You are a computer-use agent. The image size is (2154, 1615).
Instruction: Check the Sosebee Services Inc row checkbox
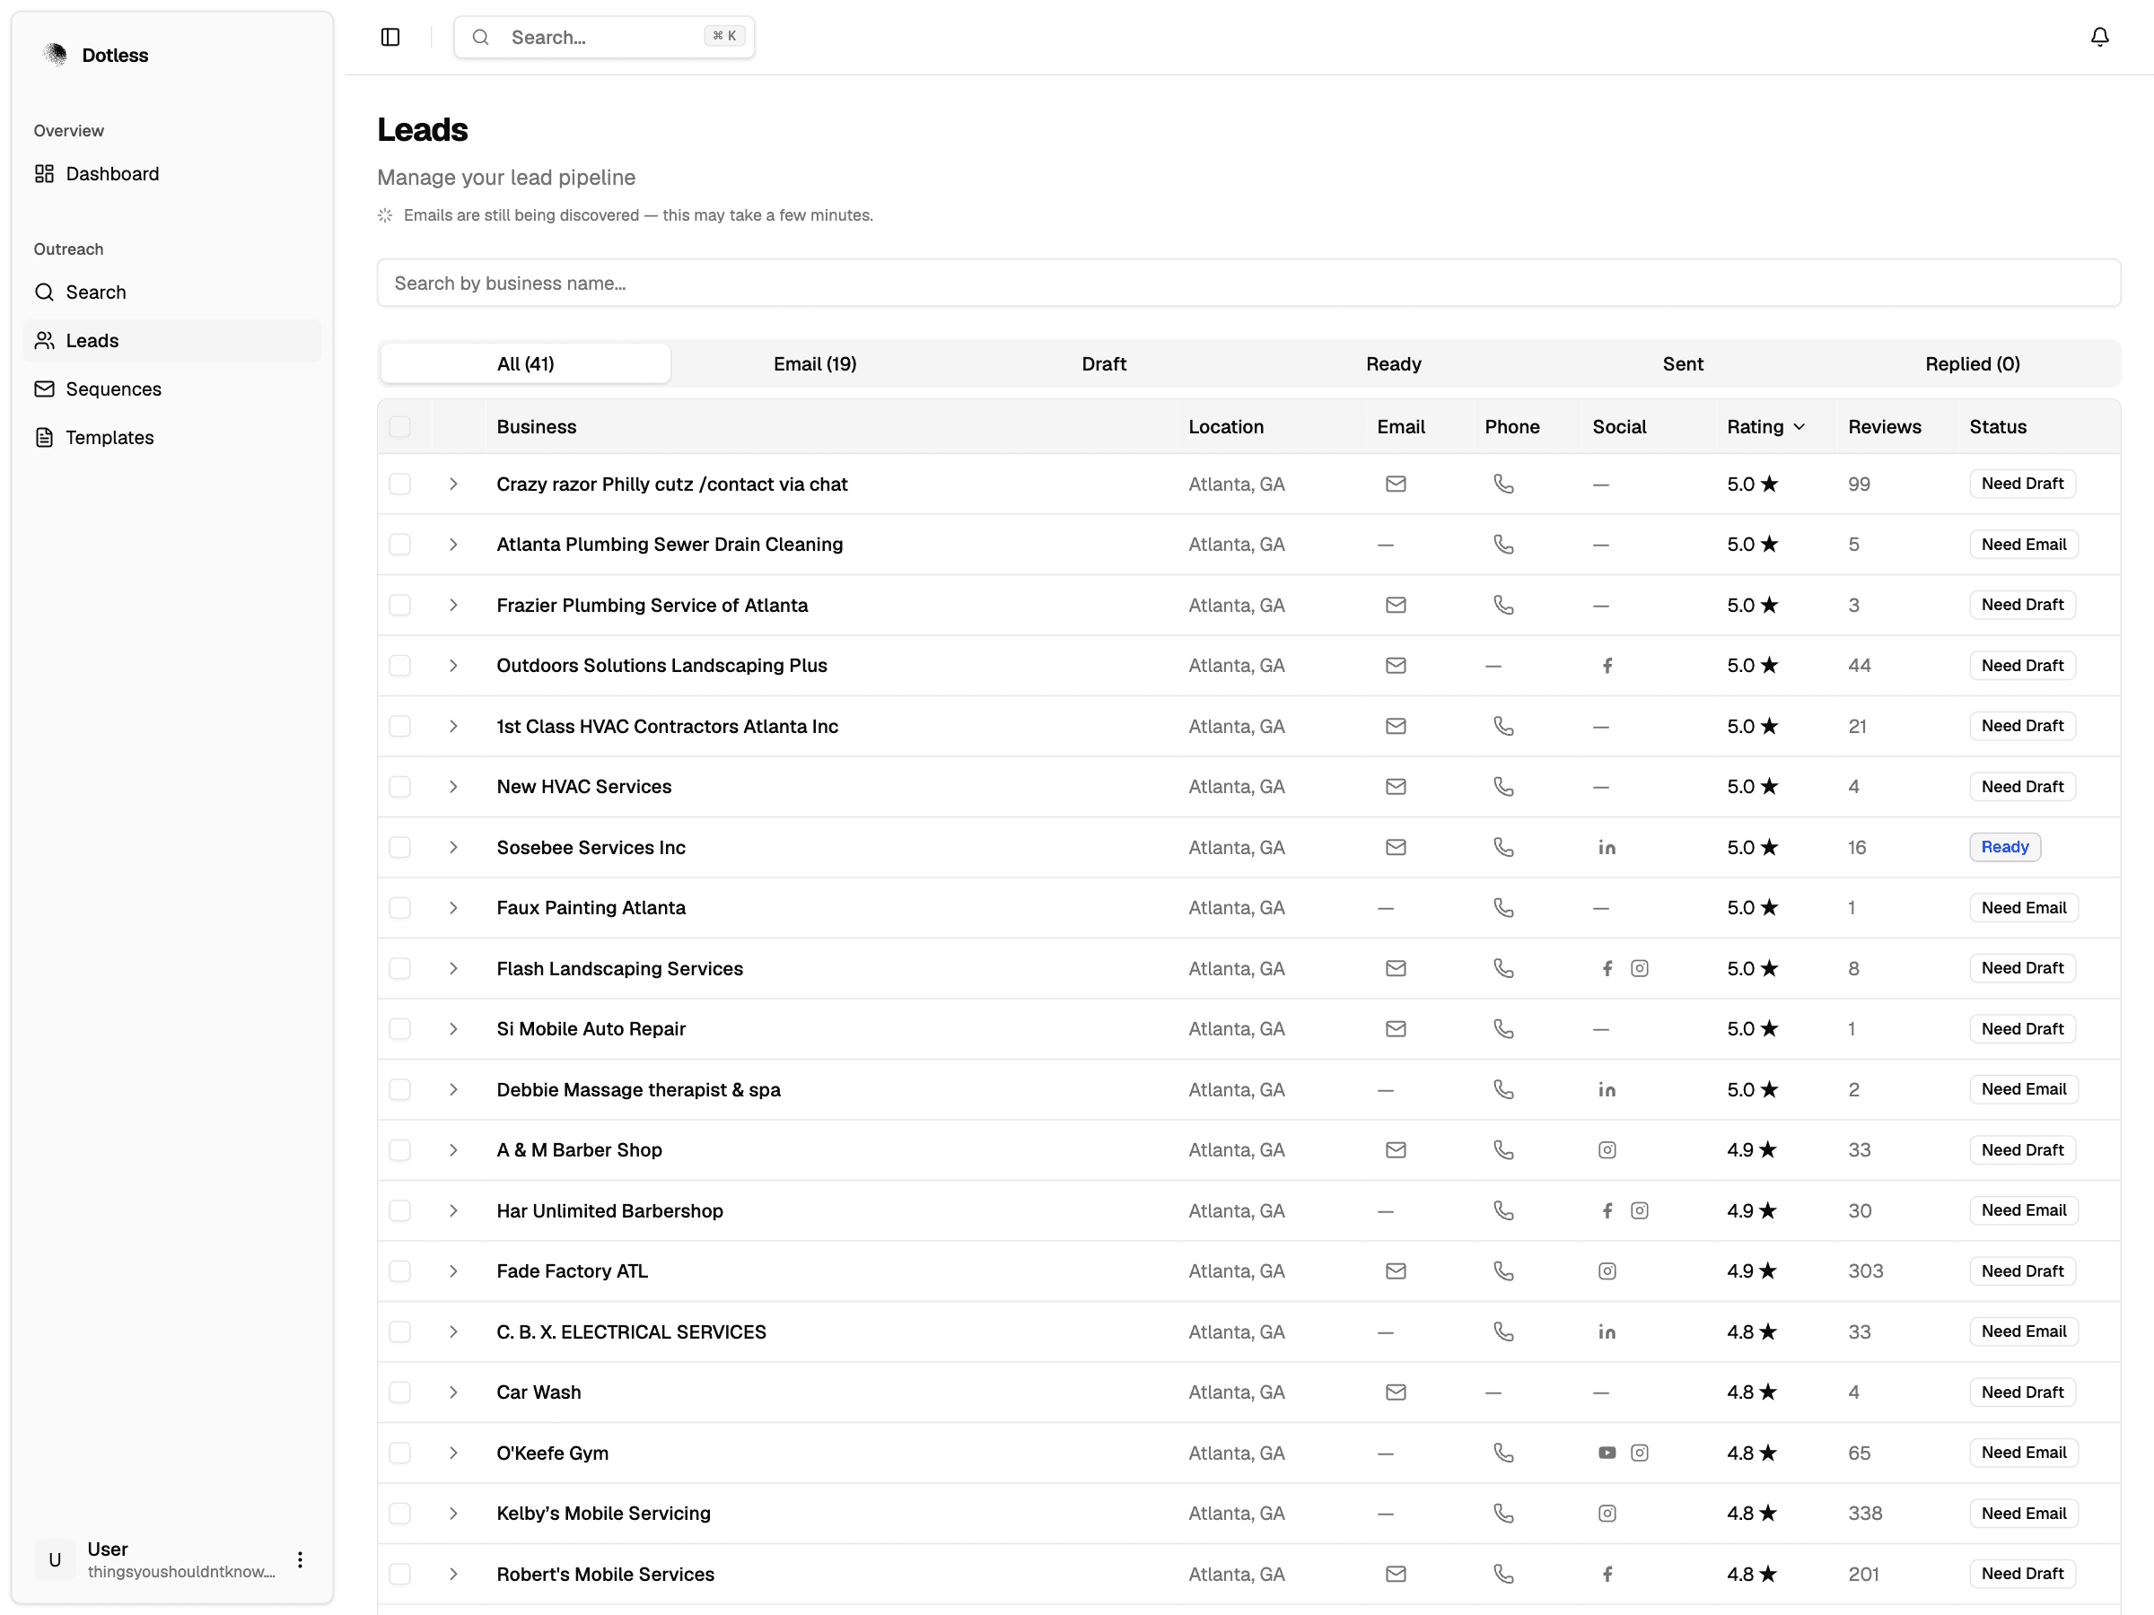(399, 847)
